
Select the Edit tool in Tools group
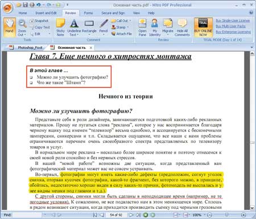tap(35, 34)
